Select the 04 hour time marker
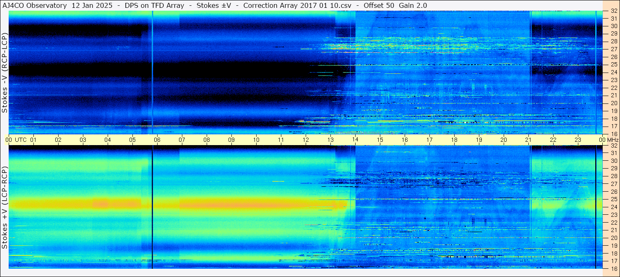The height and width of the screenshot is (277, 620). [108, 140]
